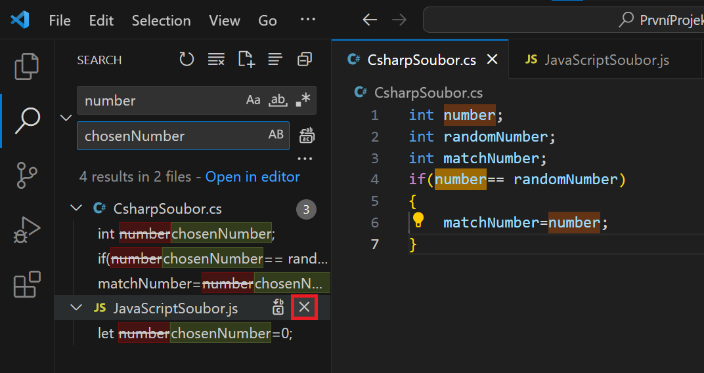Open the overflow menu in menu bar

(x=307, y=19)
